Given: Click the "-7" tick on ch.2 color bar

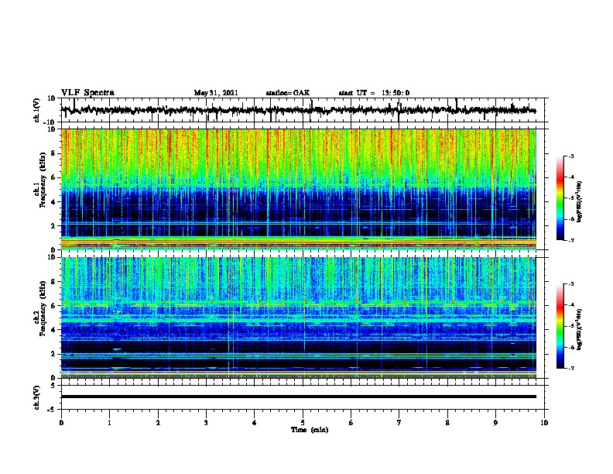Looking at the screenshot, I should pos(570,369).
